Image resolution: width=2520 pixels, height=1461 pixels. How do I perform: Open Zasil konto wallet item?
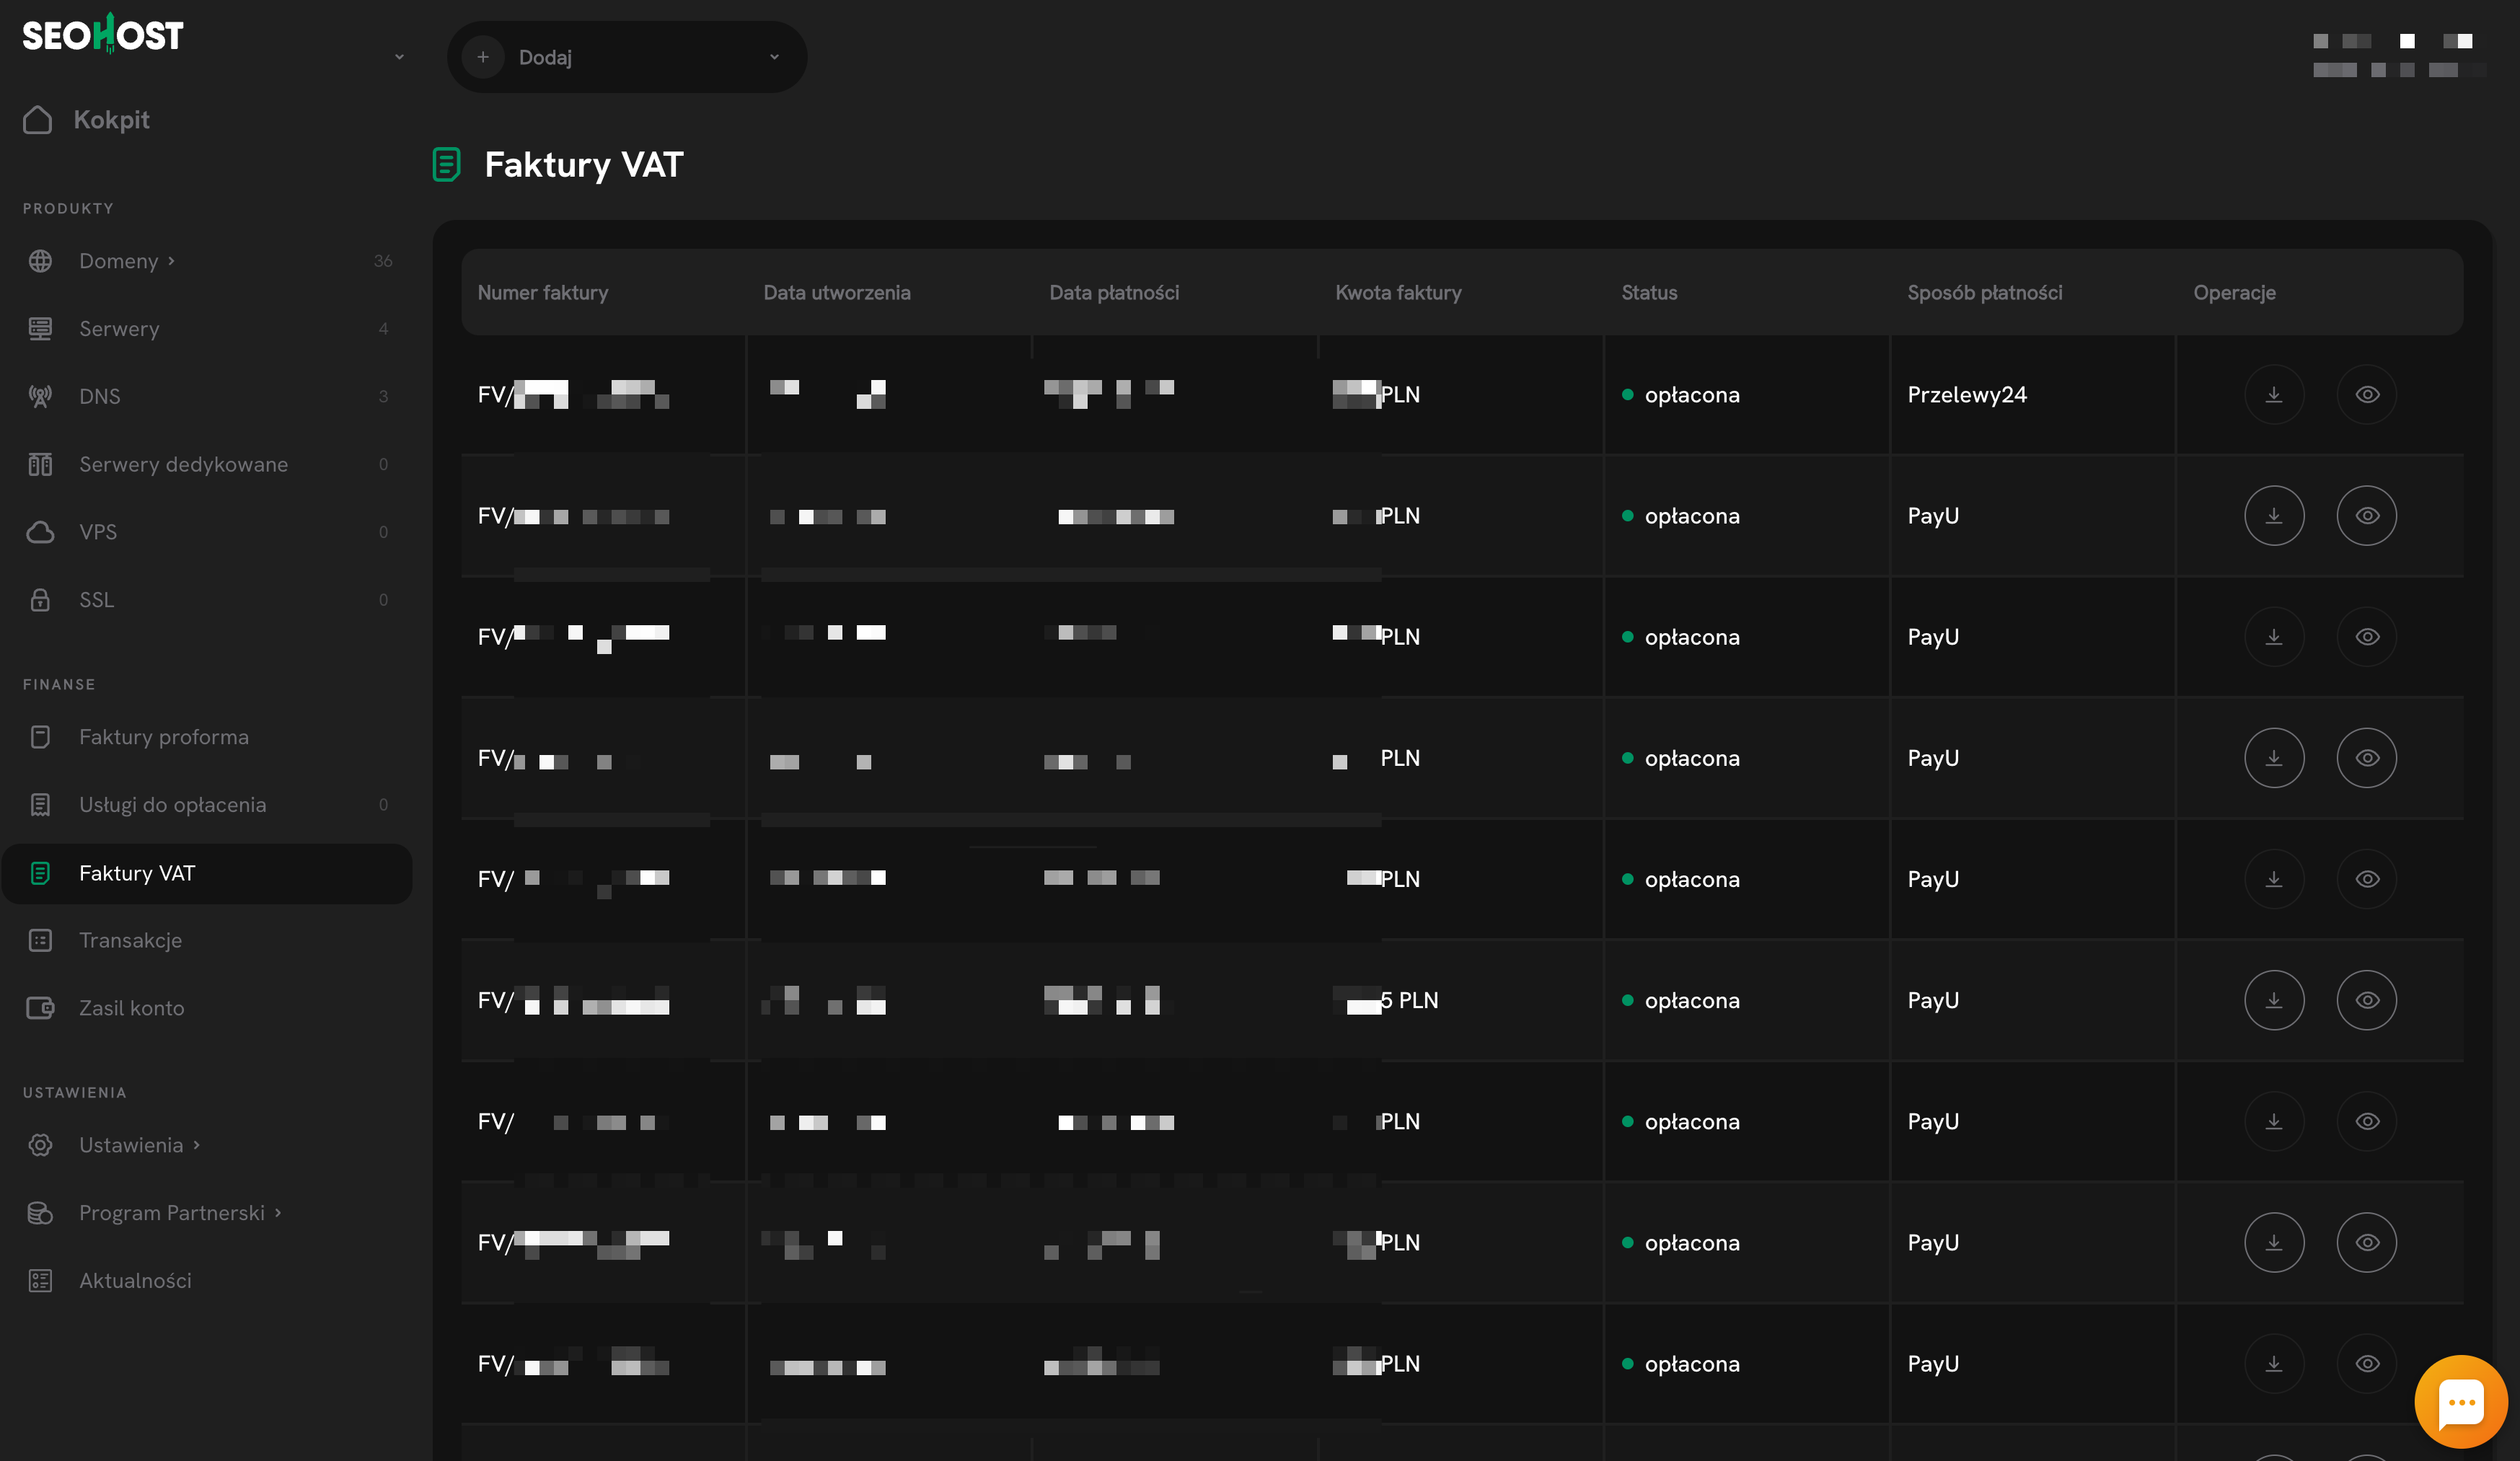(x=131, y=1008)
